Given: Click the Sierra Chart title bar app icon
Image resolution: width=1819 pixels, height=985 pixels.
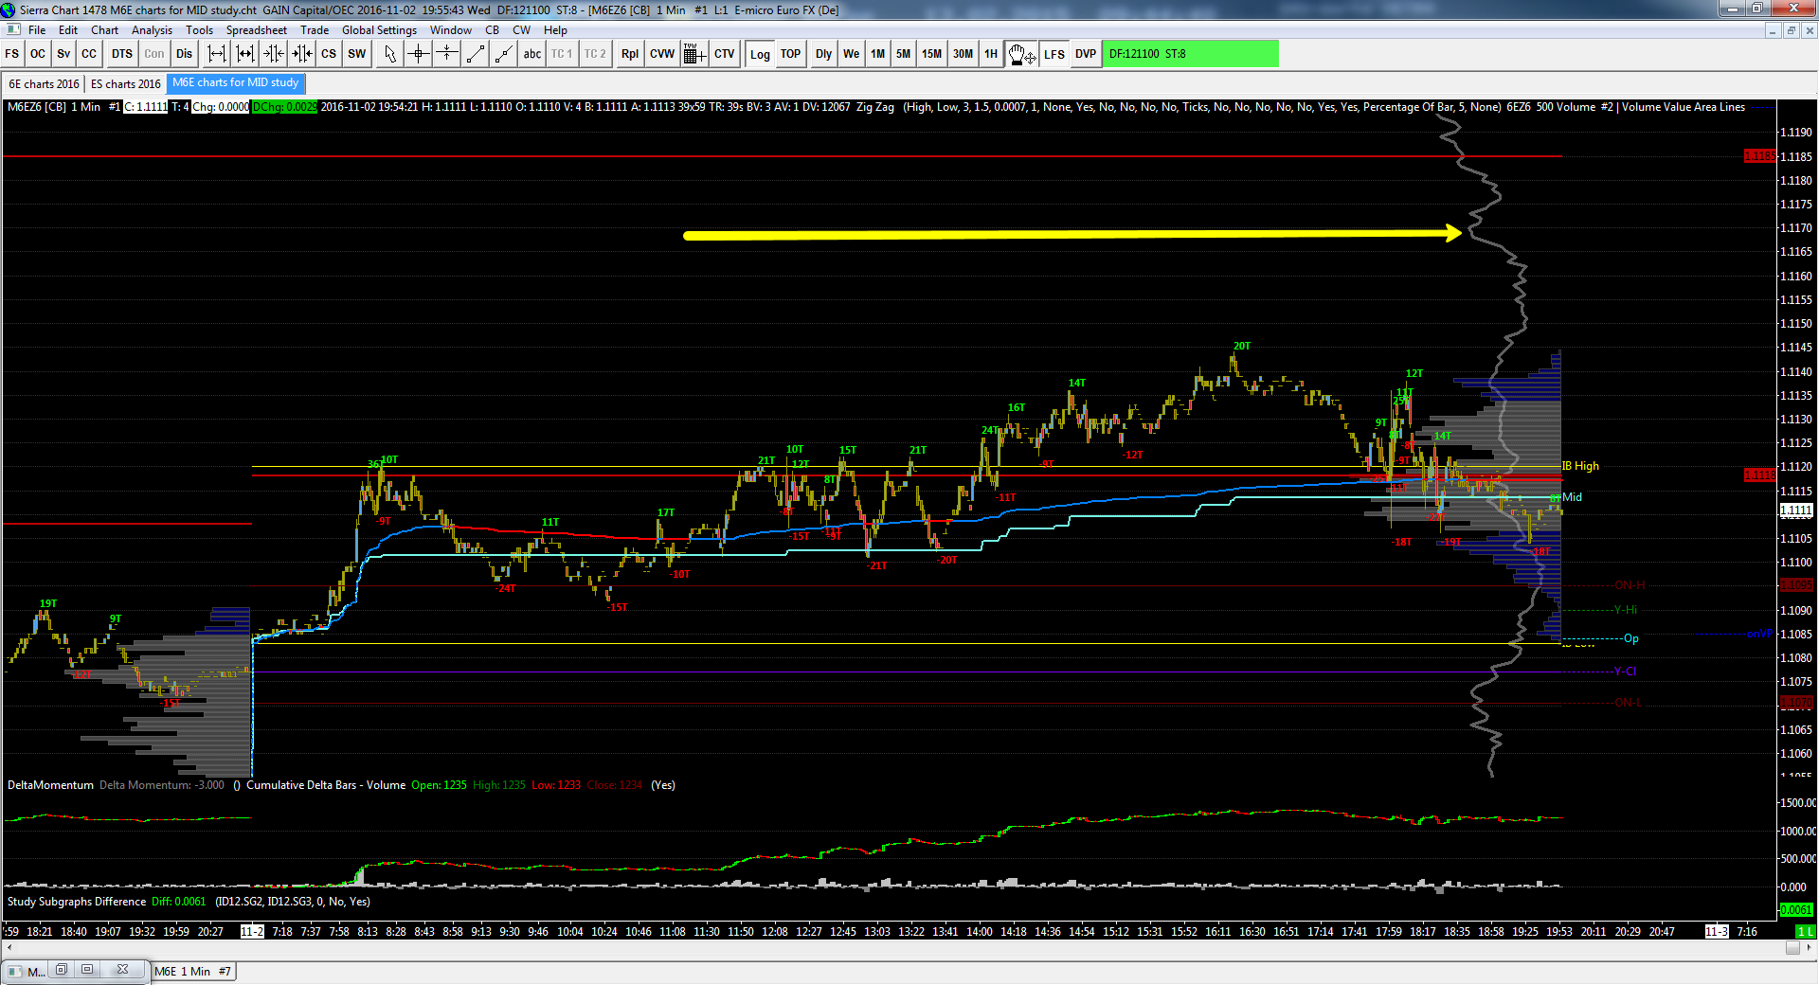Looking at the screenshot, I should click(9, 9).
